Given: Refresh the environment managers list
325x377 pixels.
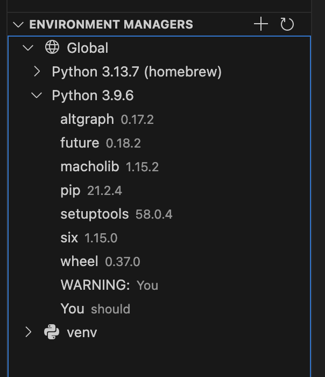Looking at the screenshot, I should [x=287, y=24].
